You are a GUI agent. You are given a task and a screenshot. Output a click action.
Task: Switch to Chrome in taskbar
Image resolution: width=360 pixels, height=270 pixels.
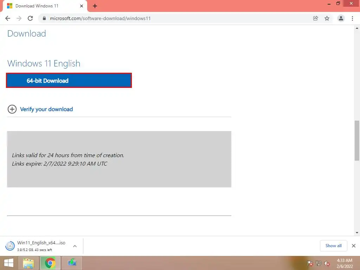coord(50,263)
